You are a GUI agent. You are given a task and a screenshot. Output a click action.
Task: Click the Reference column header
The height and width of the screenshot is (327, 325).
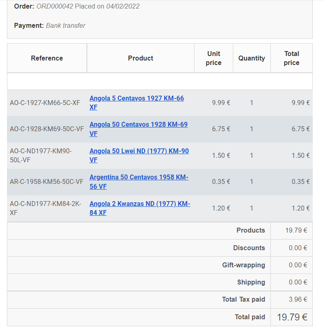(47, 58)
